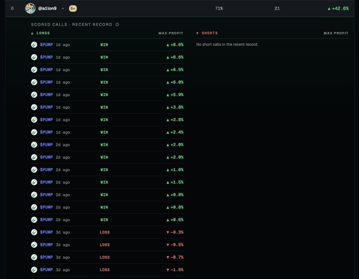Click the LOSS label in the -1.5% row
359x279 pixels.
point(105,270)
